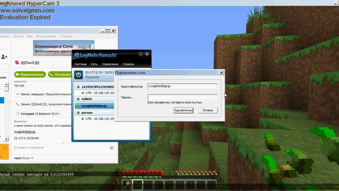Click the wyaghdufjdgvgl message in Skype chat
Image resolution: width=339 pixels, height=191 pixels.
tap(25, 132)
